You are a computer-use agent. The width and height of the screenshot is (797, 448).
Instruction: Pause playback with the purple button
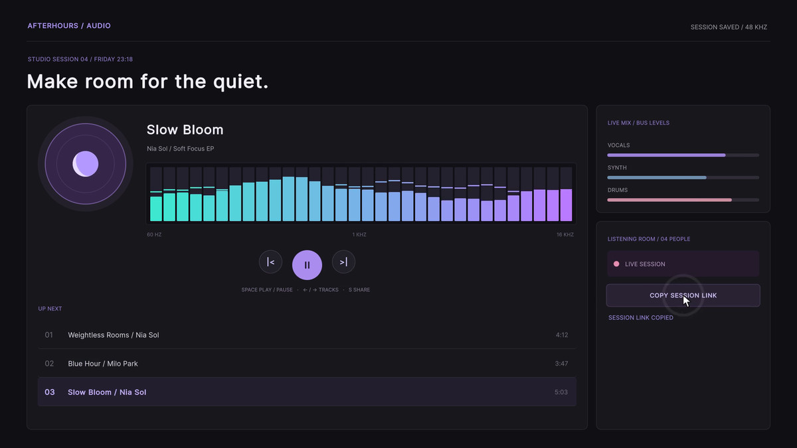pyautogui.click(x=307, y=265)
